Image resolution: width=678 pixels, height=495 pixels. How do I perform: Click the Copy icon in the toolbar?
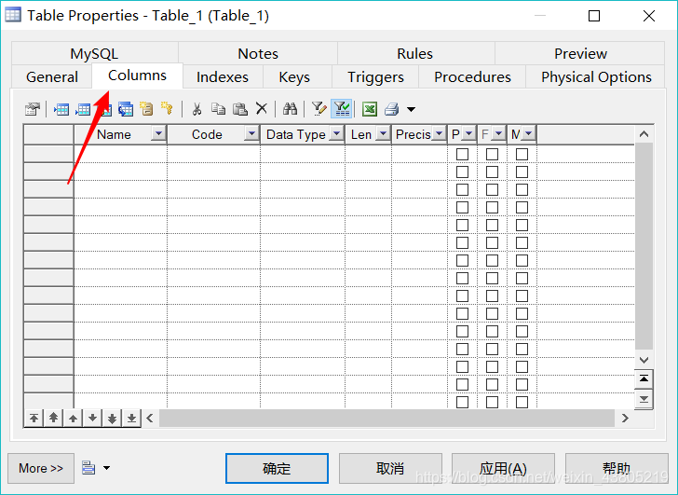[218, 109]
